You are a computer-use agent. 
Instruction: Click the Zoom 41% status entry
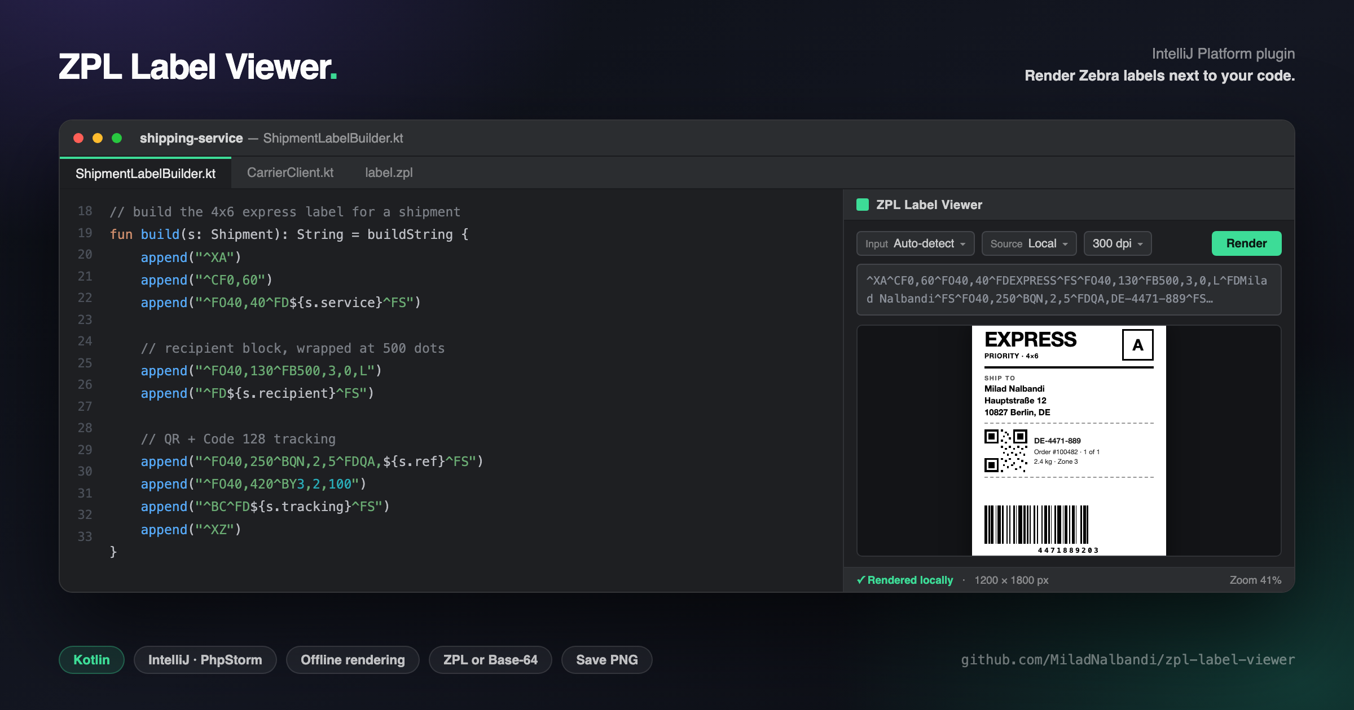1255,580
